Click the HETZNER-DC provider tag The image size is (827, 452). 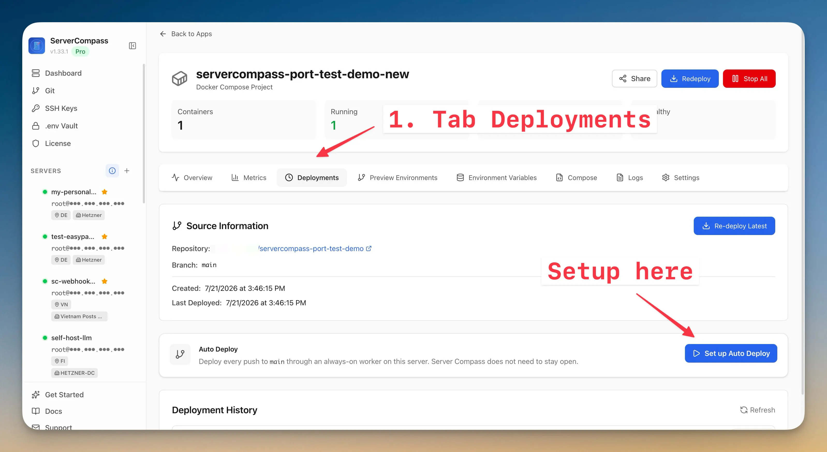point(75,373)
